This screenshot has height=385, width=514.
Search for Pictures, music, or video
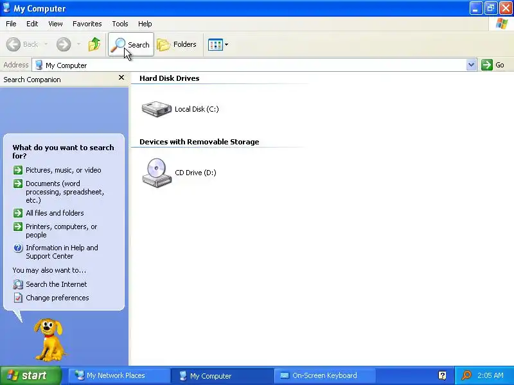[63, 170]
